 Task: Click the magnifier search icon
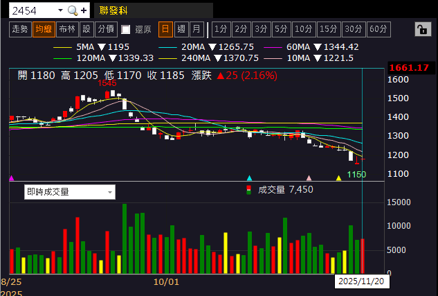73,10
